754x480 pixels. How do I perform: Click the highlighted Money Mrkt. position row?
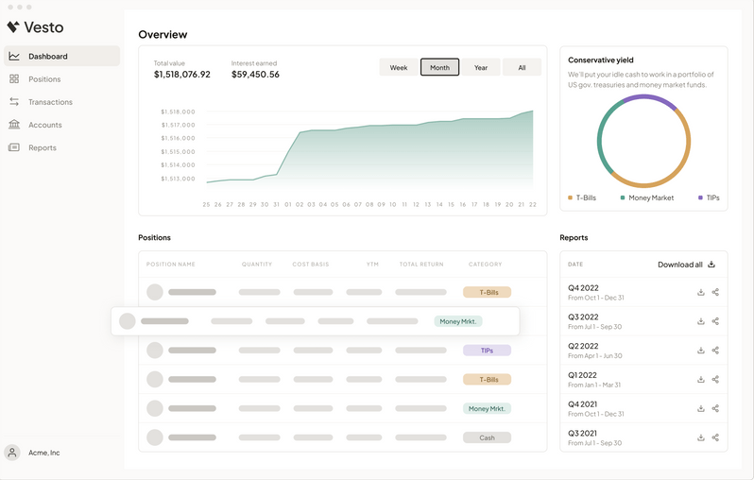pos(315,321)
